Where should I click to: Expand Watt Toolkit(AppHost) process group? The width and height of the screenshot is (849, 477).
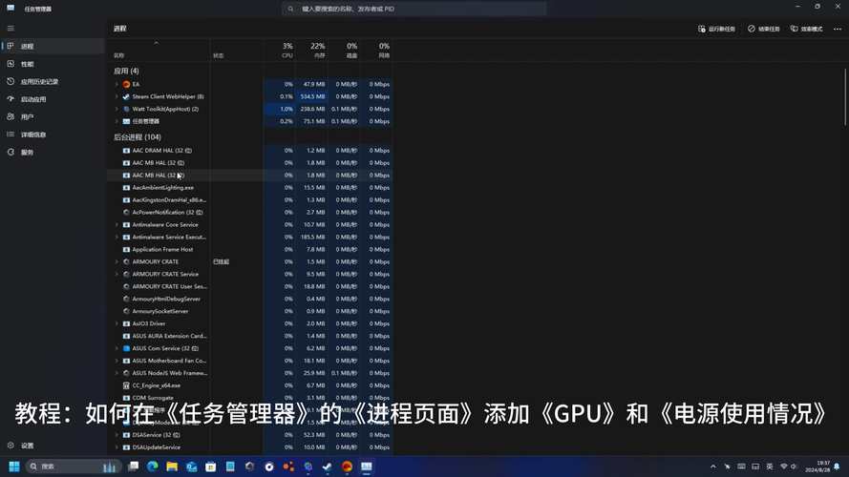pos(117,110)
